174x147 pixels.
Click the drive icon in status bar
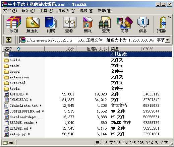click(x=5, y=143)
